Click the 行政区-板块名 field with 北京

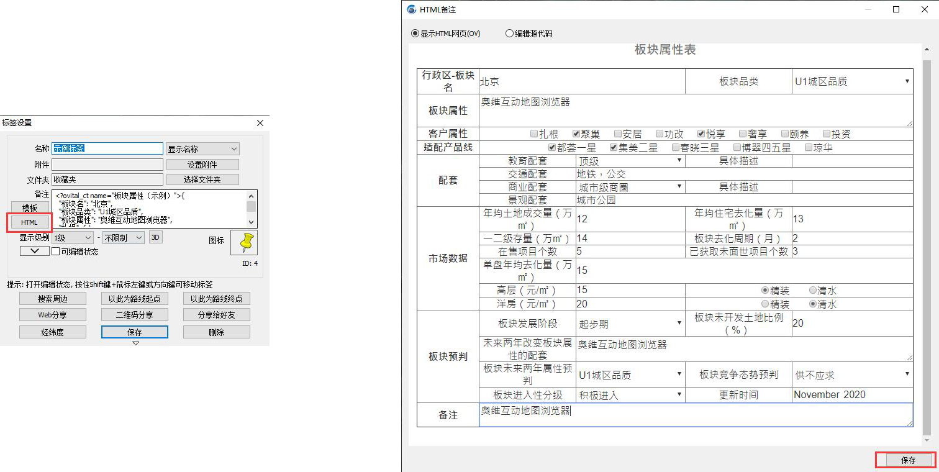[582, 81]
